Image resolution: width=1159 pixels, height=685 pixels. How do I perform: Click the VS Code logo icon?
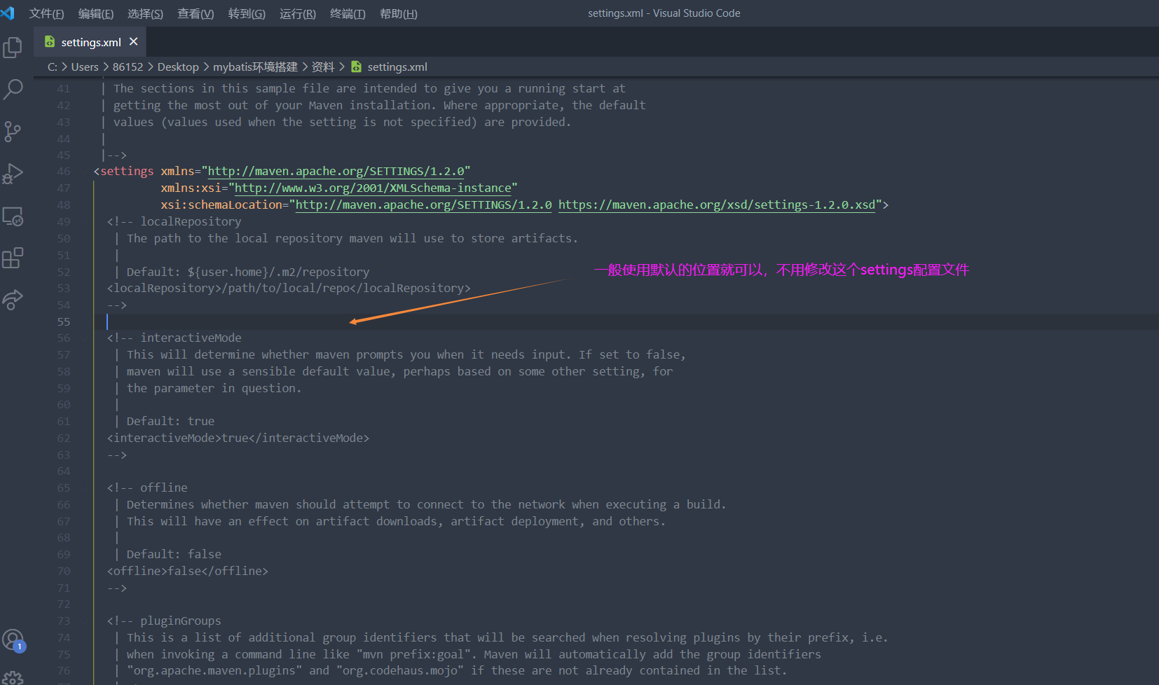pyautogui.click(x=8, y=13)
